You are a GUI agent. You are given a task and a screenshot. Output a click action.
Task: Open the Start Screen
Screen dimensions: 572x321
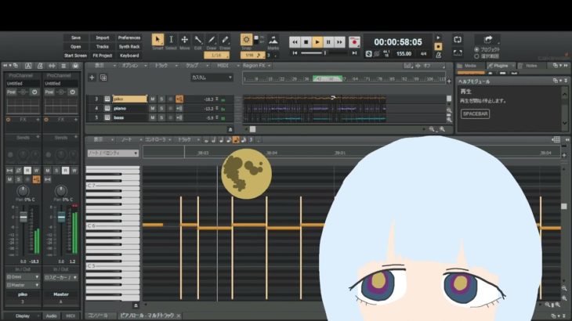[x=76, y=56]
